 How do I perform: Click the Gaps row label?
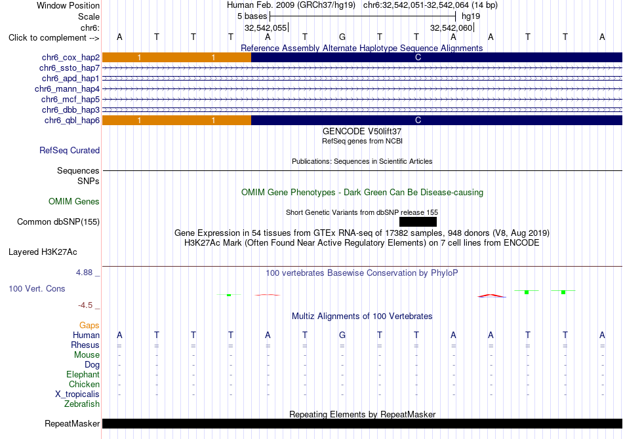tap(89, 325)
